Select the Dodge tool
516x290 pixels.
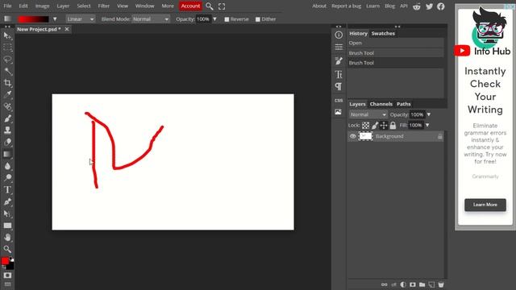tap(7, 178)
